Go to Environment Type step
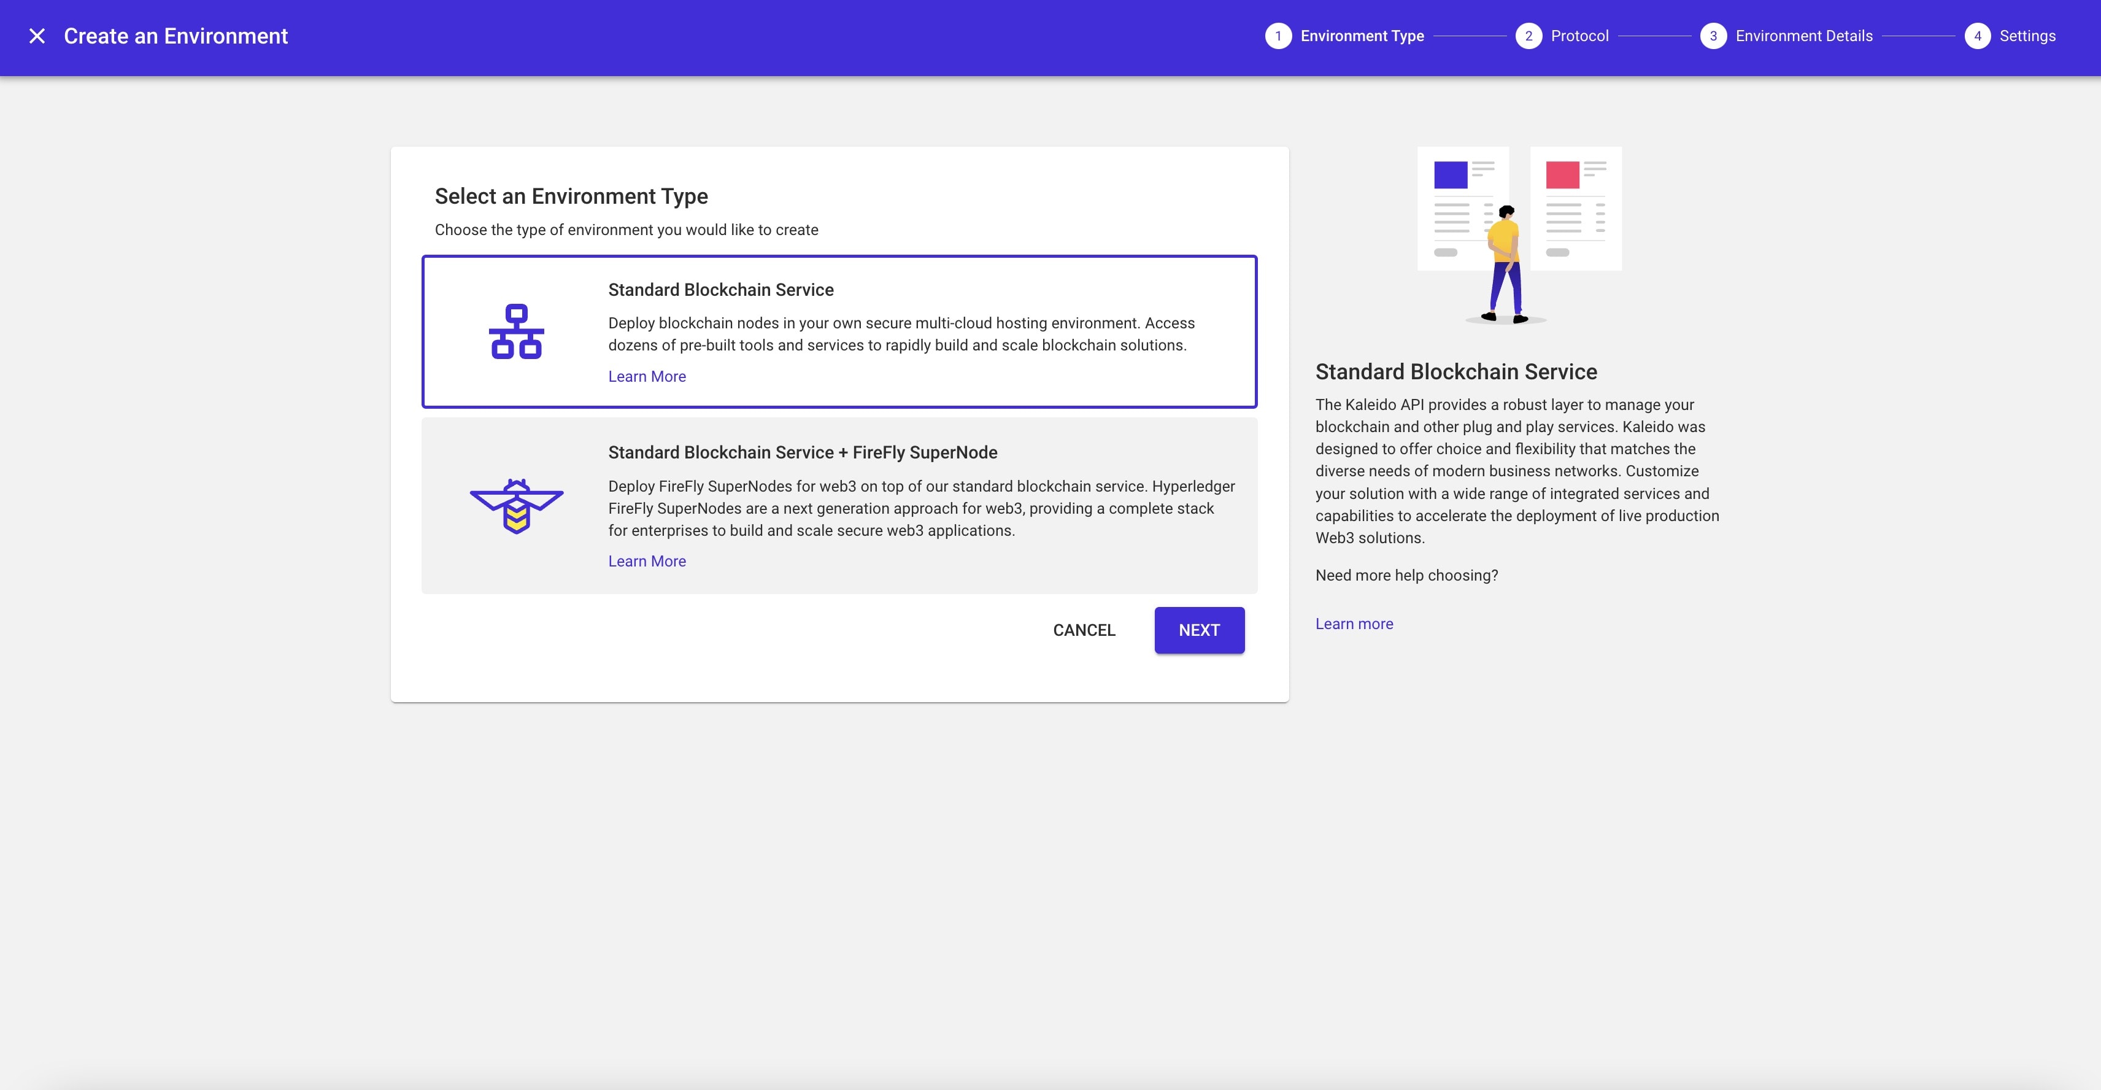 1362,36
